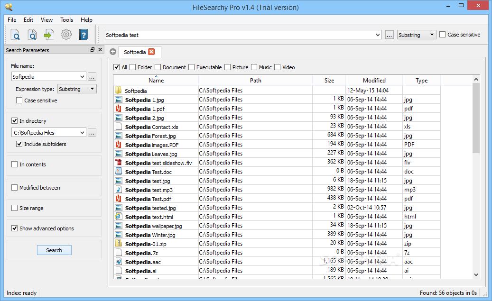The image size is (492, 301).
Task: Browse directory with the ellipsis button
Action: point(92,132)
